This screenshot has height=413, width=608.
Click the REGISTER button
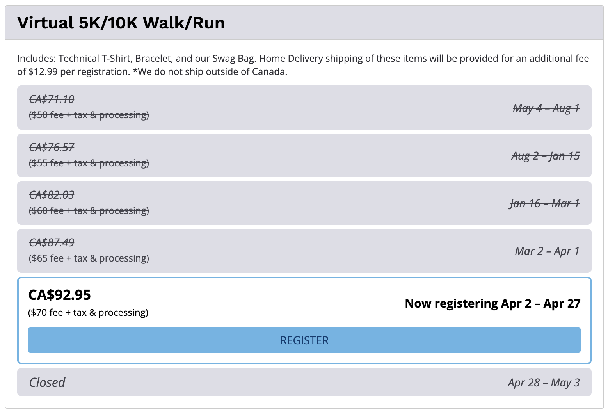pyautogui.click(x=304, y=340)
